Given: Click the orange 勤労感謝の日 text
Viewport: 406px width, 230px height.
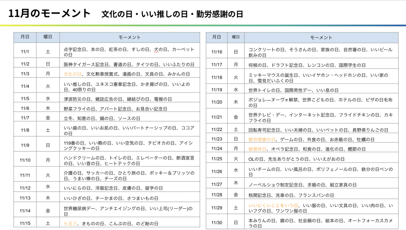Looking at the screenshot, I should (262, 139).
